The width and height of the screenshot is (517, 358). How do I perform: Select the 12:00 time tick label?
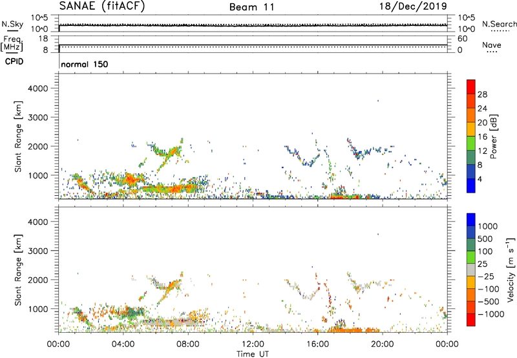(x=253, y=344)
